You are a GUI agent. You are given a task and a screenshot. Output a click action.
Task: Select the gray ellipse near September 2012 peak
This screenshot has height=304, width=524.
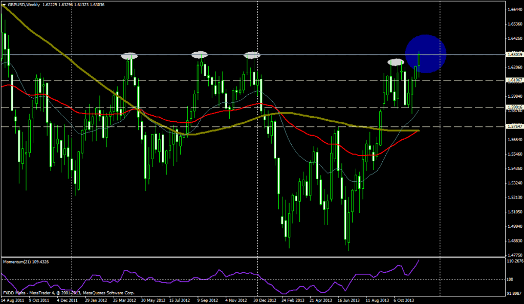click(200, 55)
